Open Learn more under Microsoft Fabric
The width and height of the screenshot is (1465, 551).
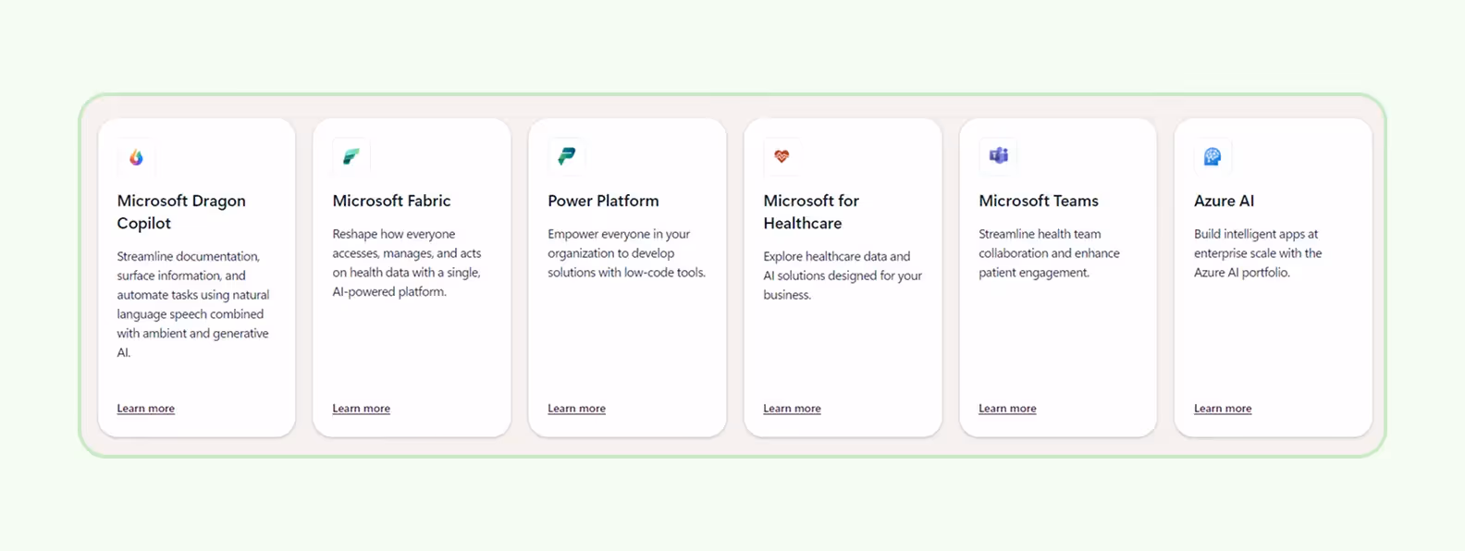(361, 408)
